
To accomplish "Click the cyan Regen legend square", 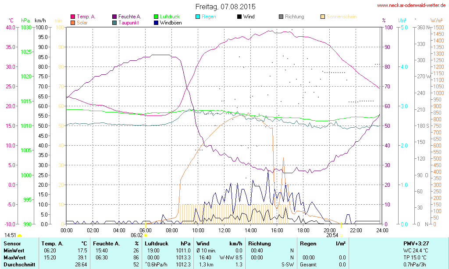I will point(197,17).
